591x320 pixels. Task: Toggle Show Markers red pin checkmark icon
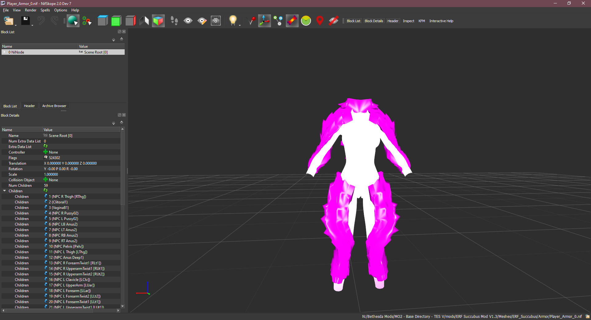pyautogui.click(x=251, y=21)
